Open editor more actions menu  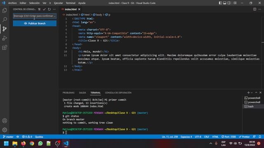click(x=259, y=9)
